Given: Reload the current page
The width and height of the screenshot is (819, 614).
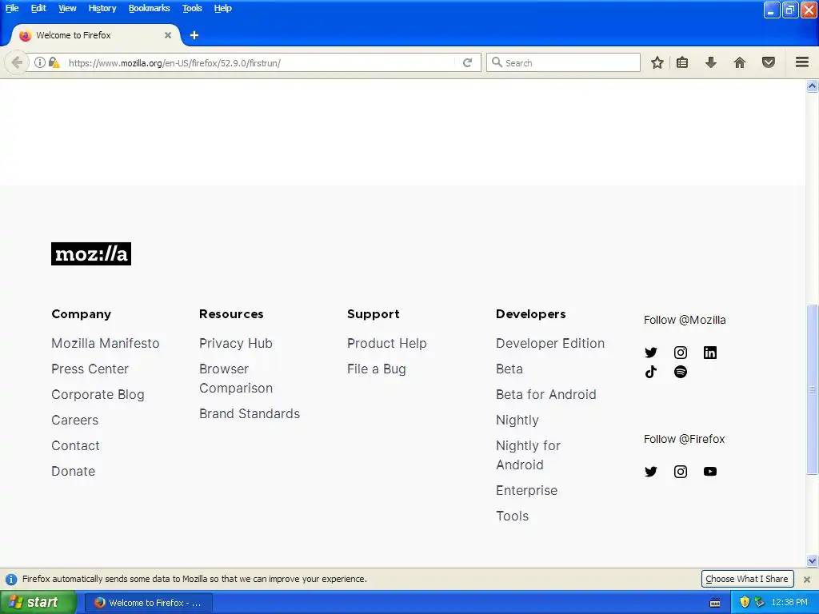Looking at the screenshot, I should click(x=467, y=62).
